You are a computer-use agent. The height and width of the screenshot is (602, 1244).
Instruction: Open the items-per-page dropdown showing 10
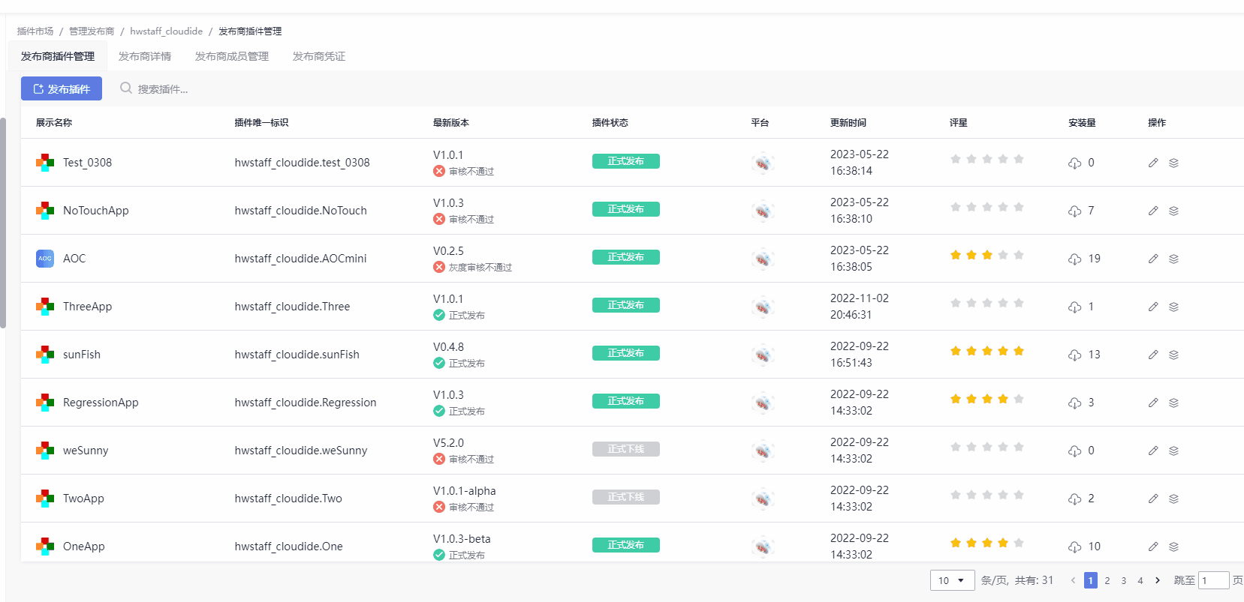[x=952, y=580]
